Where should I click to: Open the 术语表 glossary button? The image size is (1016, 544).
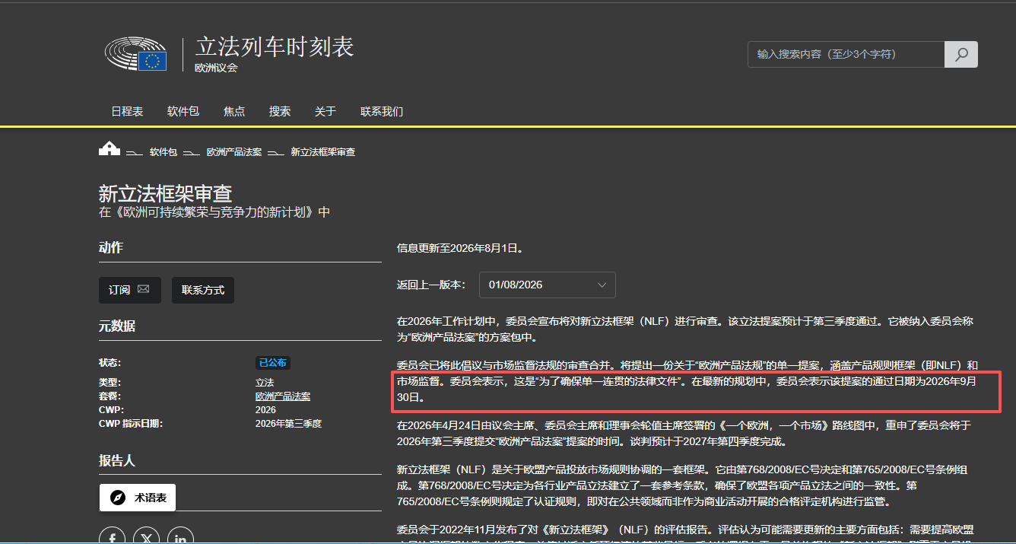(x=138, y=498)
